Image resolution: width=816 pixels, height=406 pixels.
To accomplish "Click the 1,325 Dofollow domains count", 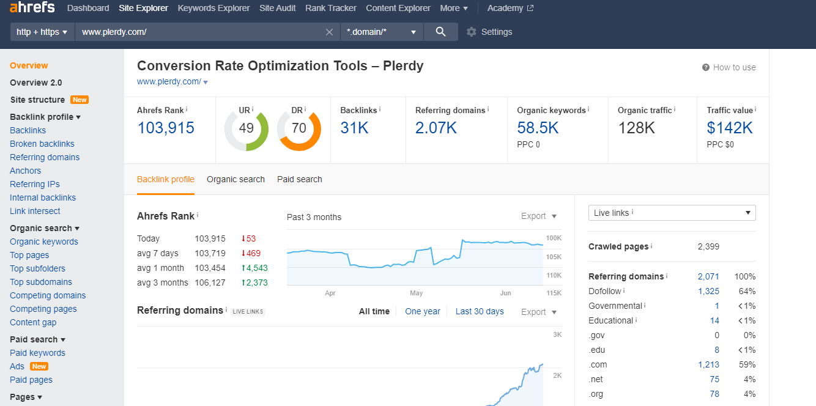I will click(x=708, y=291).
